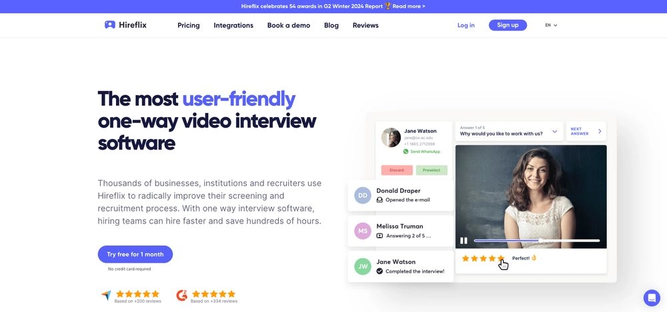Click the MS avatar for Melissa Truman

(x=362, y=231)
